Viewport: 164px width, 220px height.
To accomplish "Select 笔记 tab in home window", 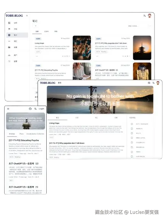I will tap(57, 118).
